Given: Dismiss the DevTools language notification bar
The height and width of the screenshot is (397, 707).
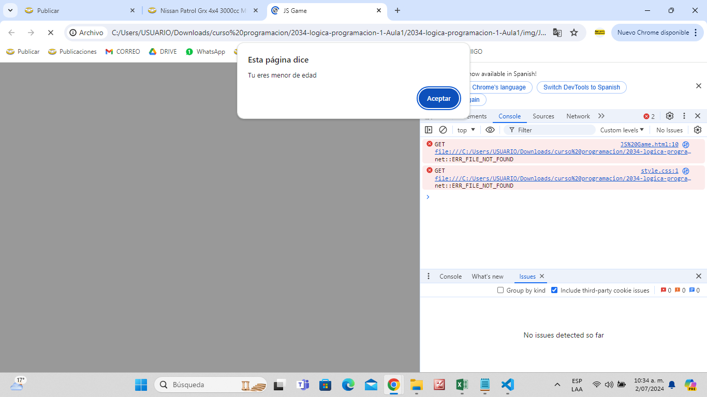Looking at the screenshot, I should tap(698, 86).
